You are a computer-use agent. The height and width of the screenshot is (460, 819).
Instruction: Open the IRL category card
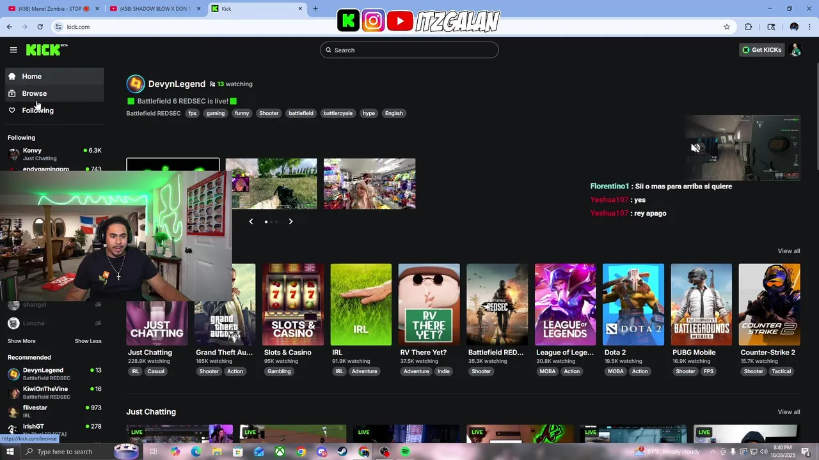point(361,305)
